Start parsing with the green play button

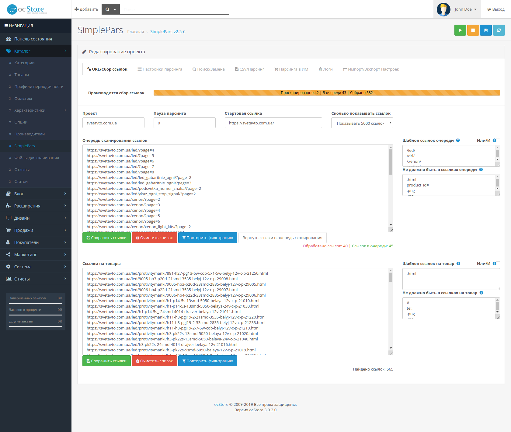[460, 30]
